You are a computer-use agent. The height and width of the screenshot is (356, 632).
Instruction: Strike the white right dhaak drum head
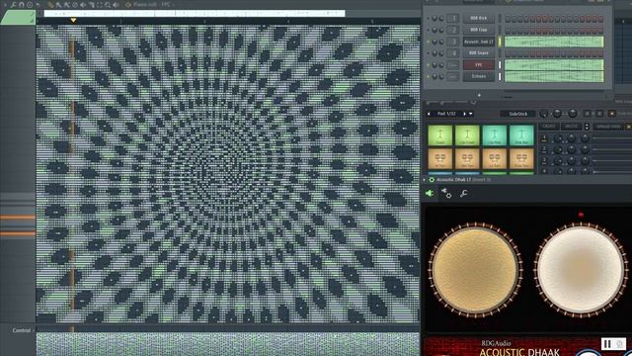tap(581, 270)
